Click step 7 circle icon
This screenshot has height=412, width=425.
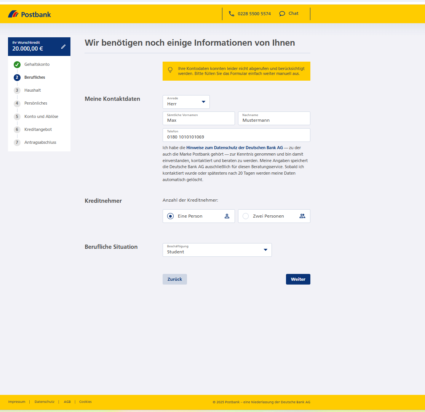pyautogui.click(x=17, y=142)
